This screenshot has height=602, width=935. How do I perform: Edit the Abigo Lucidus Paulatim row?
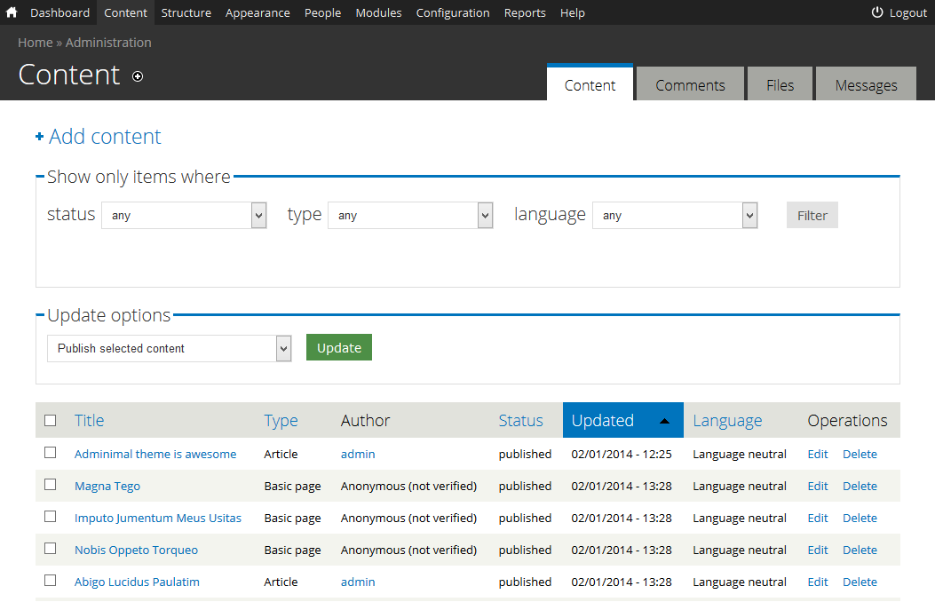(818, 582)
